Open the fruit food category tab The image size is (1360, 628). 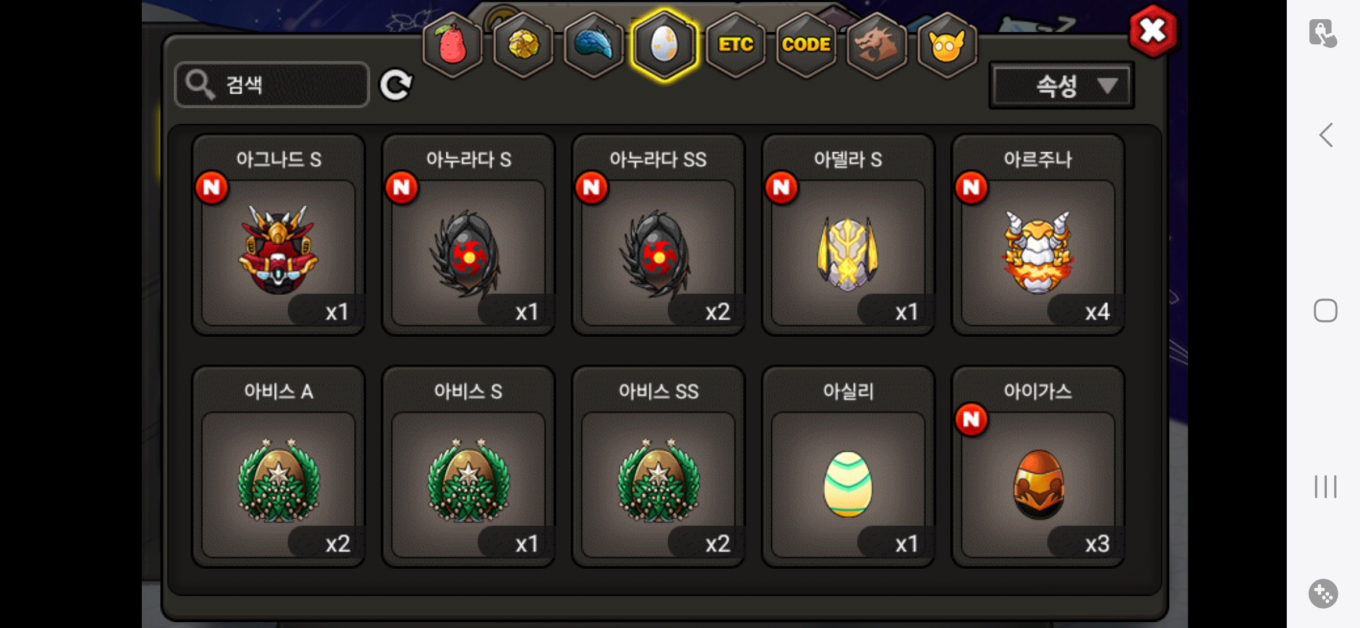point(452,45)
